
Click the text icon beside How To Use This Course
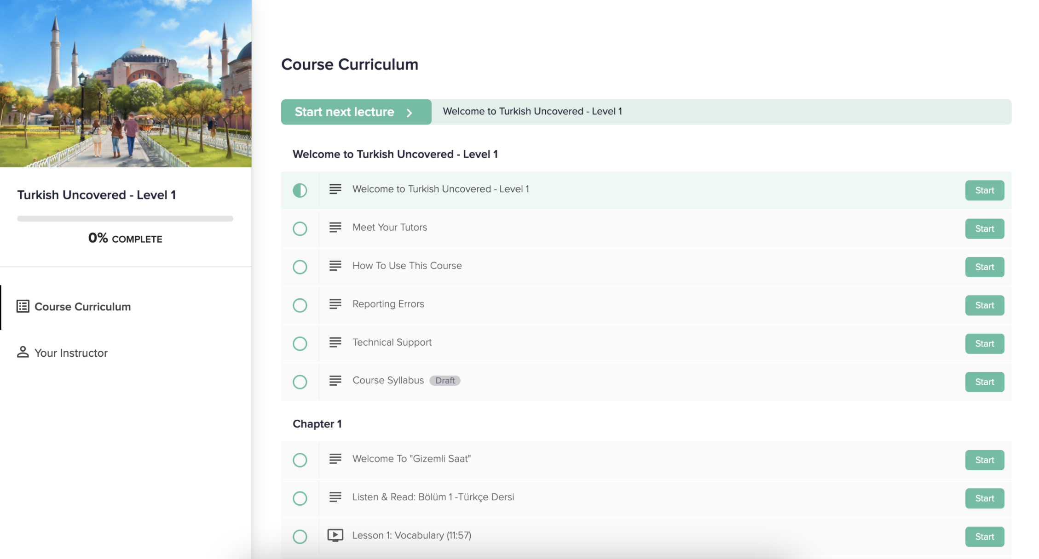point(335,266)
